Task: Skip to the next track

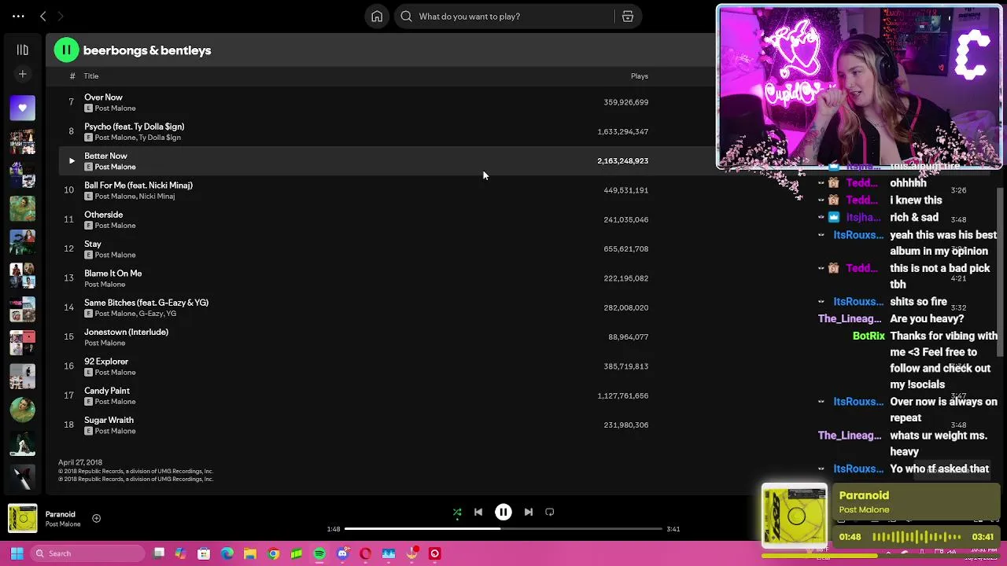Action: 529,513
